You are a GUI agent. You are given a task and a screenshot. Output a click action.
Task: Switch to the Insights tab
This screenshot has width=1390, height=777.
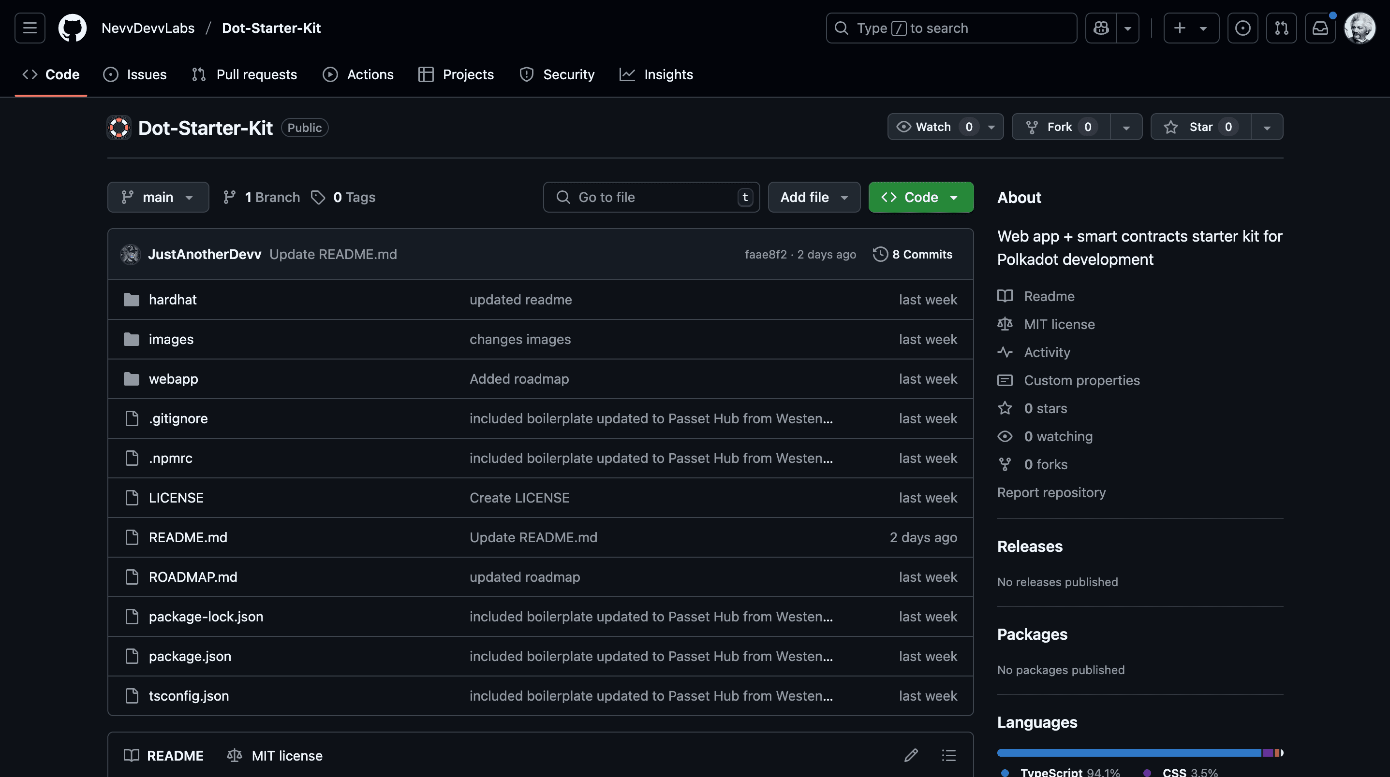[656, 74]
